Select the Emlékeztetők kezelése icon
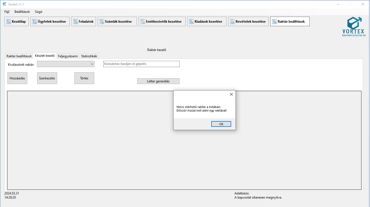370x207 pixels. pyautogui.click(x=143, y=22)
